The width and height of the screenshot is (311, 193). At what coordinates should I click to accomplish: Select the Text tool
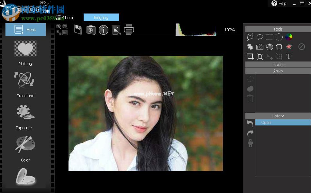[289, 57]
